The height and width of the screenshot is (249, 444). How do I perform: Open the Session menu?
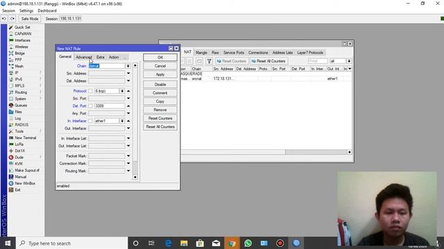[x=8, y=11]
